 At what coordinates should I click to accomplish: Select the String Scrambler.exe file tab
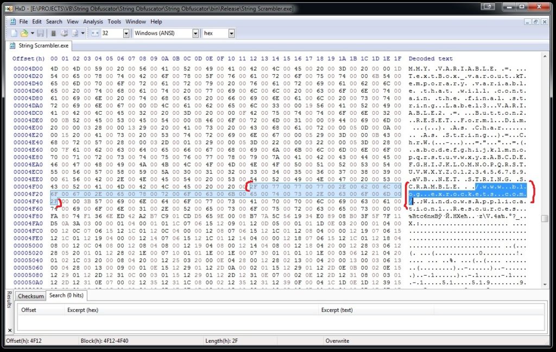44,46
